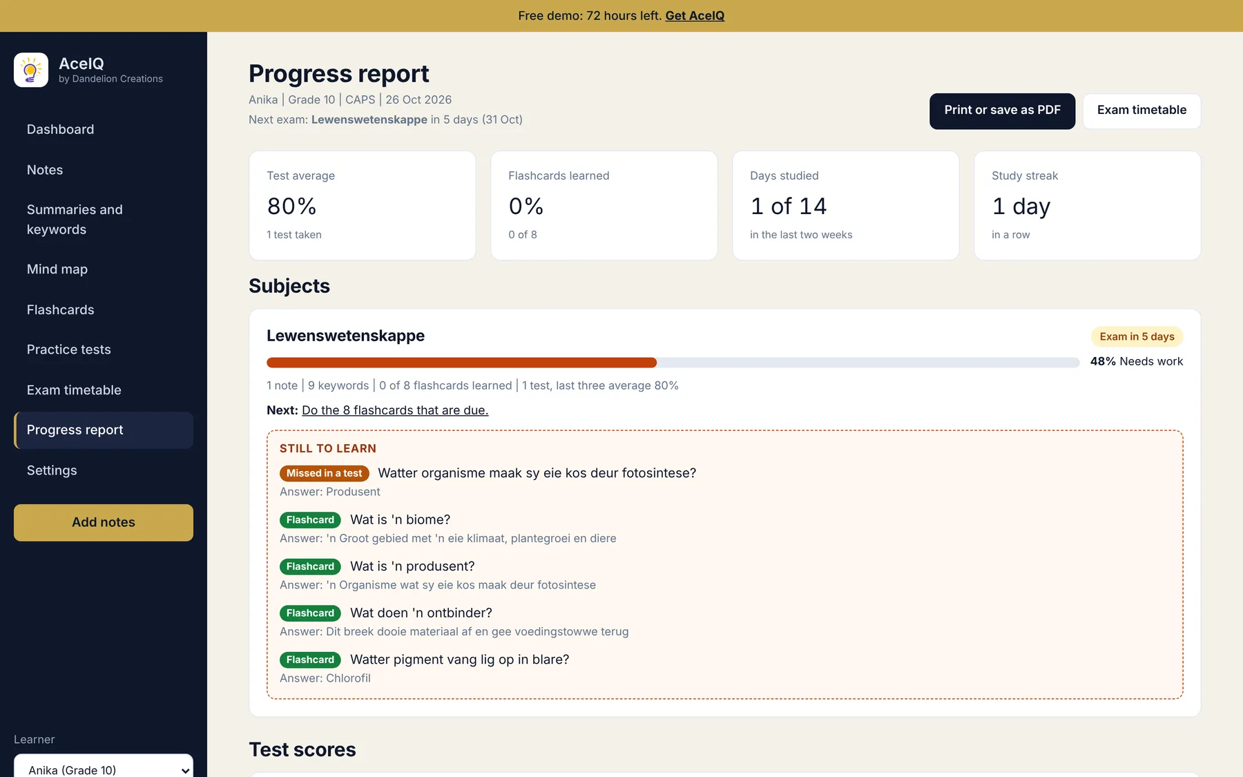Click the Flashcard tag beside 'Wat doen 'n ontbinder?'

[310, 613]
